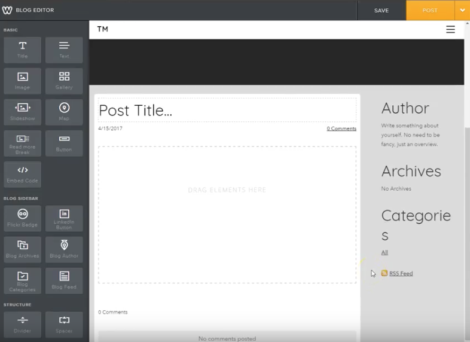This screenshot has width=470, height=342.
Task: Choose the Flickr Badge element
Action: pyautogui.click(x=23, y=218)
